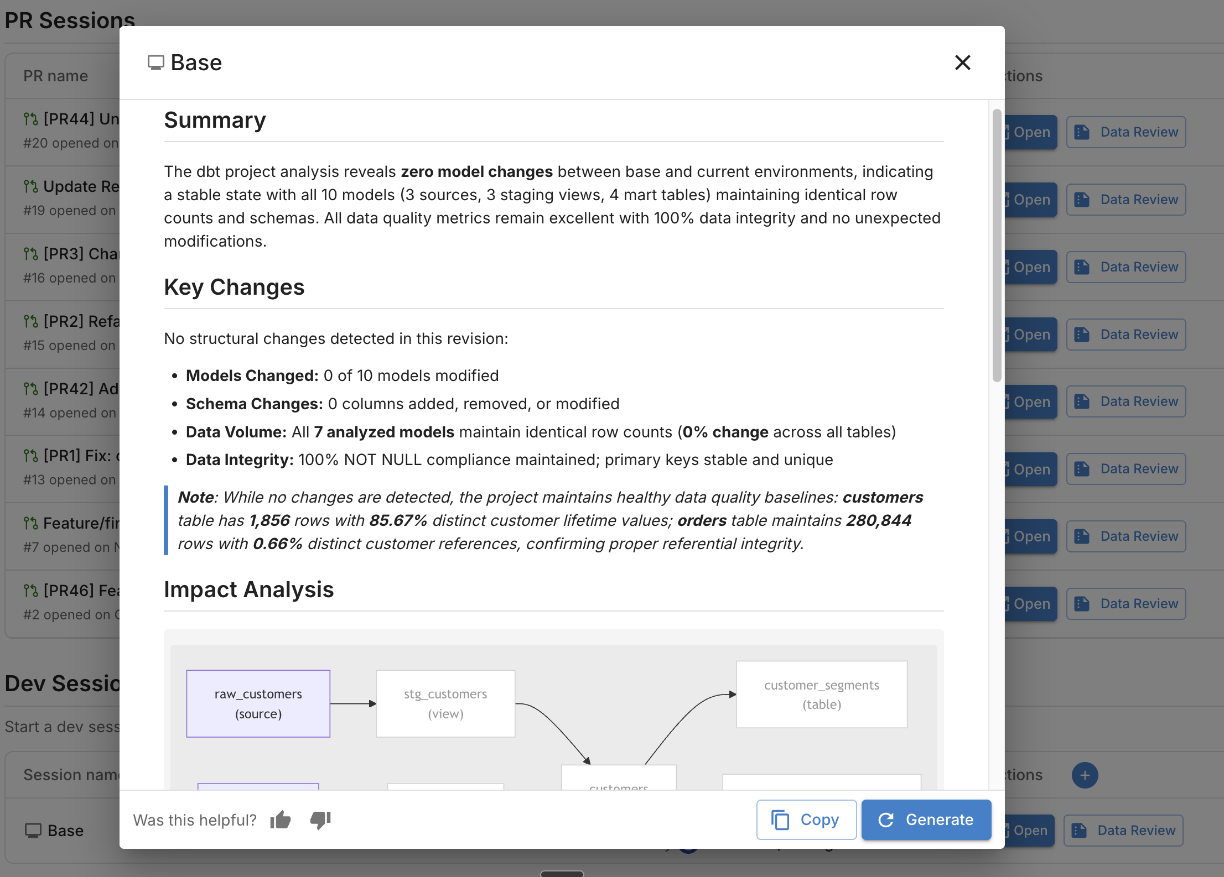Click the monitor icon beside Base title
This screenshot has height=877, width=1224.
click(156, 62)
